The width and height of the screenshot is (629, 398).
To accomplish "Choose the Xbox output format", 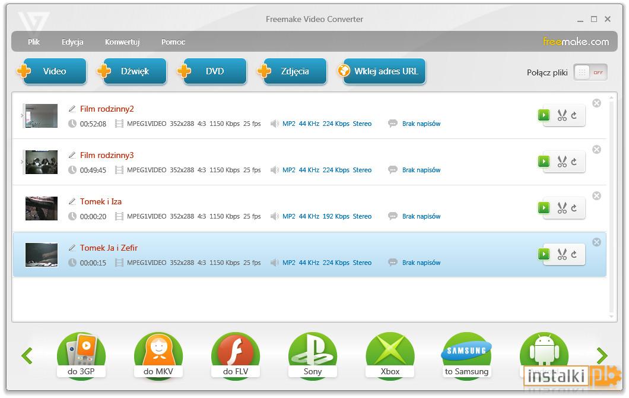I will [390, 355].
